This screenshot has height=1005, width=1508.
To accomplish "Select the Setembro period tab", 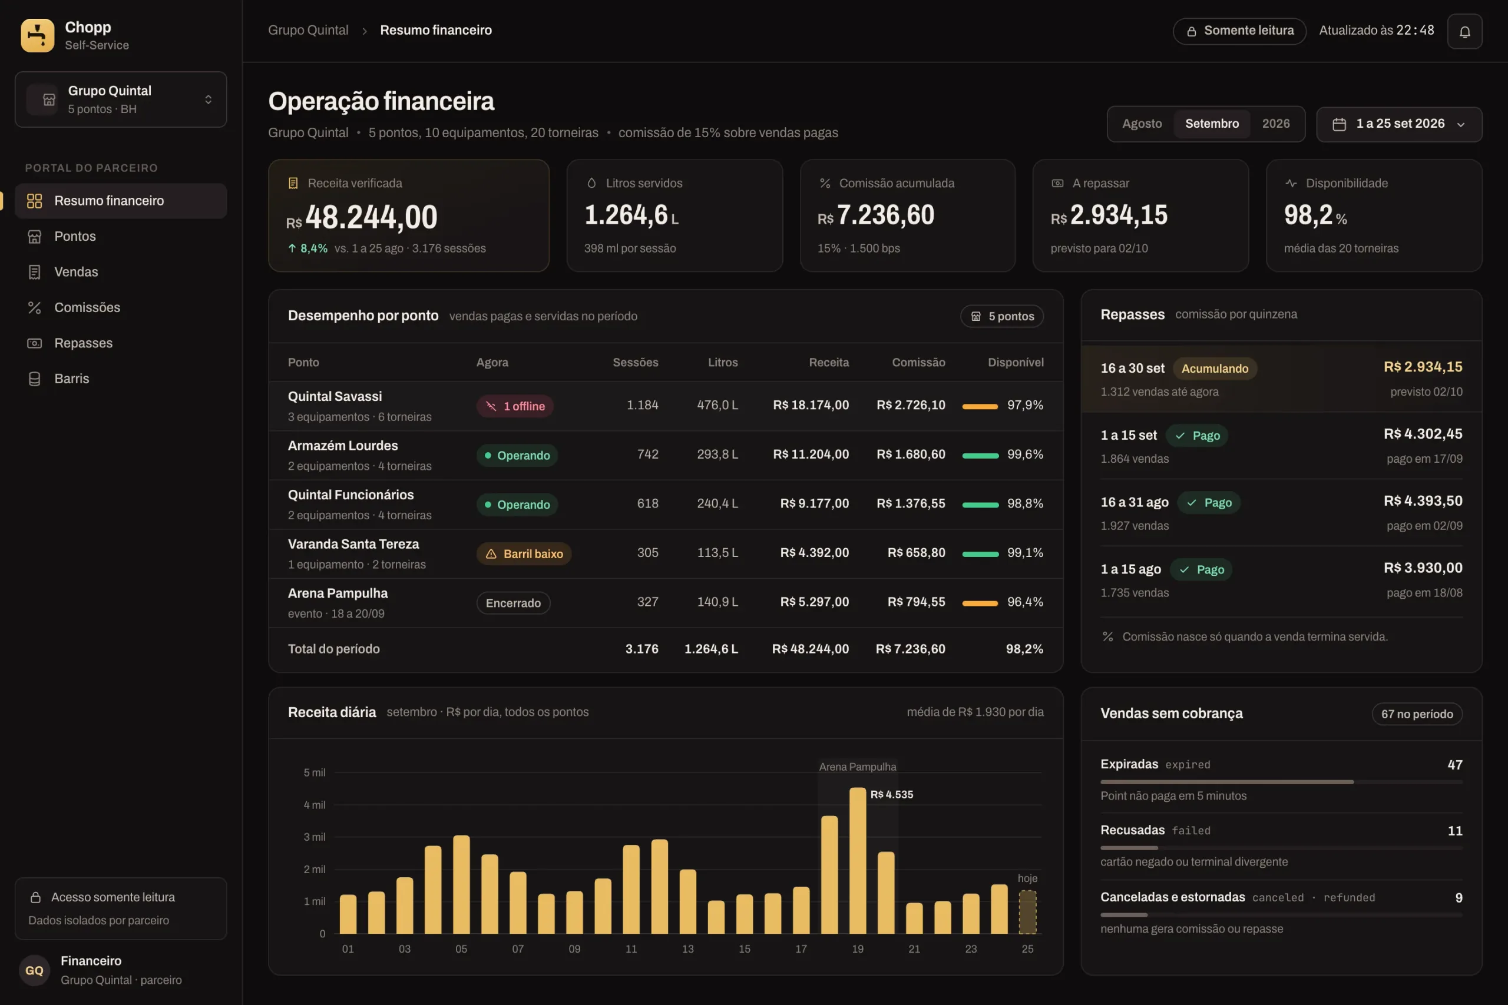I will point(1212,124).
